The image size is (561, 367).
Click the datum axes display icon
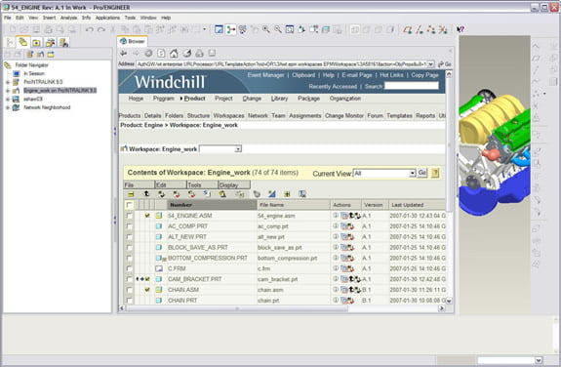[x=420, y=29]
